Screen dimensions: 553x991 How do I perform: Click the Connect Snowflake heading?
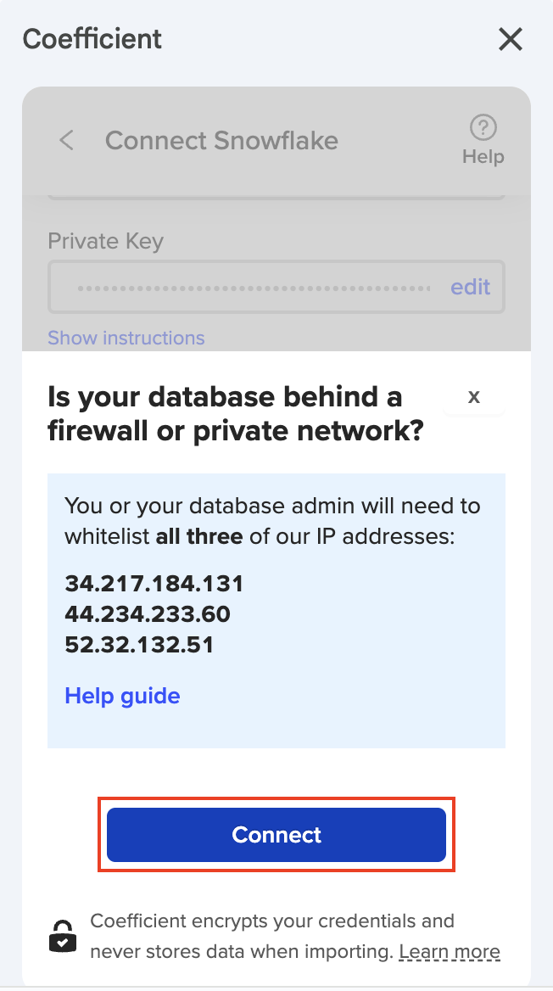point(221,140)
